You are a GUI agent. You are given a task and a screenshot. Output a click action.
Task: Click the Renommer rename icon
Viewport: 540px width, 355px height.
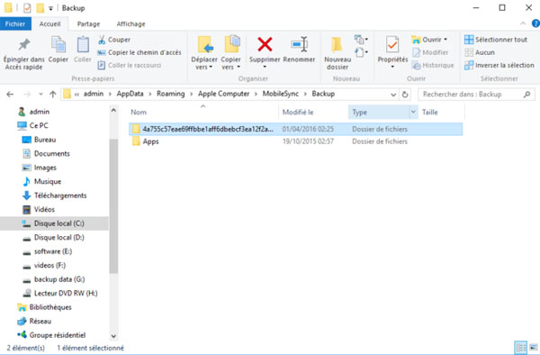coord(299,44)
